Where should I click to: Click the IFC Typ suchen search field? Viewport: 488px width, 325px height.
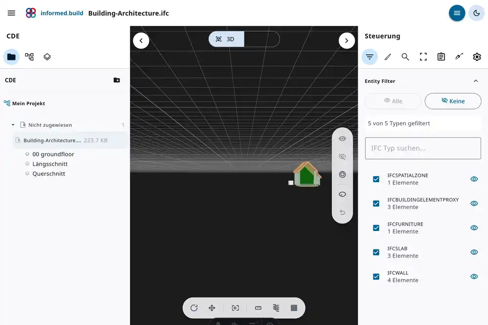pos(423,148)
